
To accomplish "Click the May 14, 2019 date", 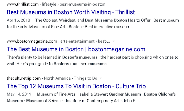I will tap(19, 94).
